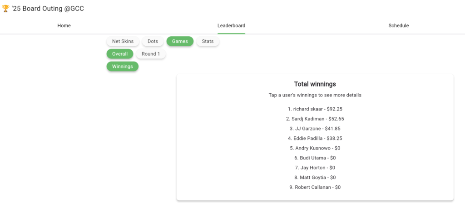Open Jay Horton's winnings row
This screenshot has width=465, height=221.
pyautogui.click(x=315, y=168)
